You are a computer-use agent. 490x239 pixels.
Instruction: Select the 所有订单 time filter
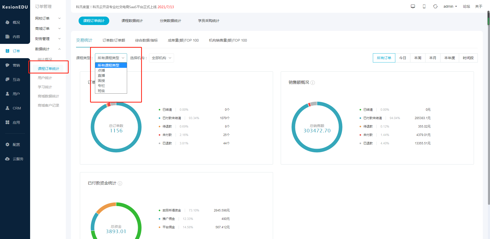click(384, 58)
